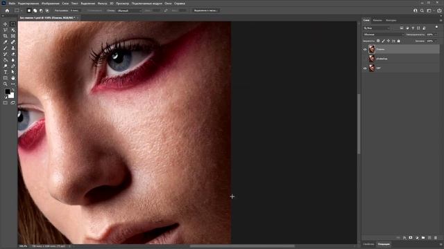Screen dimensions: 444x249
Task: Select the Frame tool
Action: coord(13,36)
